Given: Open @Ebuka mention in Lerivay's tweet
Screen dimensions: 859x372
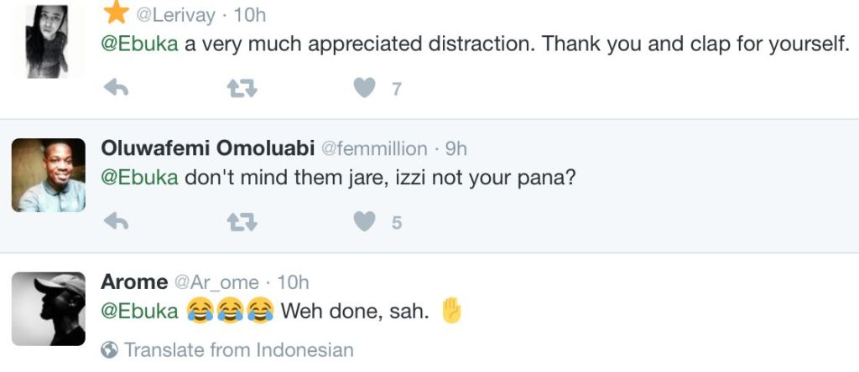Looking at the screenshot, I should (x=139, y=44).
